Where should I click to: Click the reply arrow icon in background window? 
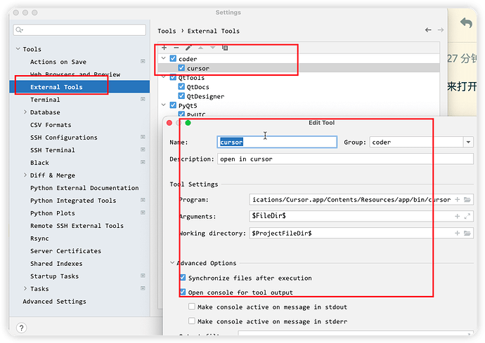[x=466, y=23]
